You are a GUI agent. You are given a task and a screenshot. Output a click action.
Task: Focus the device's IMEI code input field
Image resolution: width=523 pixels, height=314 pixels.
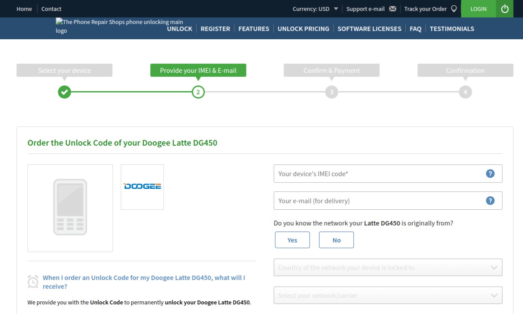pos(388,173)
